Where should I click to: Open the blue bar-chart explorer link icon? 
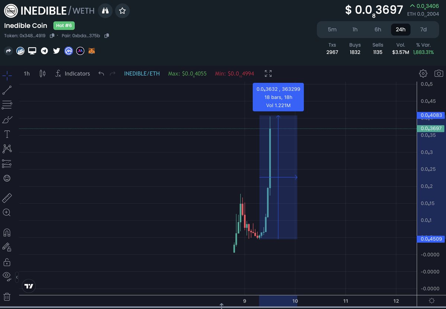click(x=20, y=51)
